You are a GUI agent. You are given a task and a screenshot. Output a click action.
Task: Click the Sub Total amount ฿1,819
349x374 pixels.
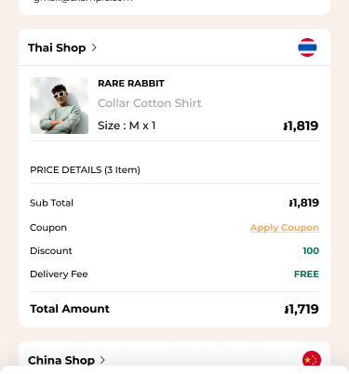[303, 203]
